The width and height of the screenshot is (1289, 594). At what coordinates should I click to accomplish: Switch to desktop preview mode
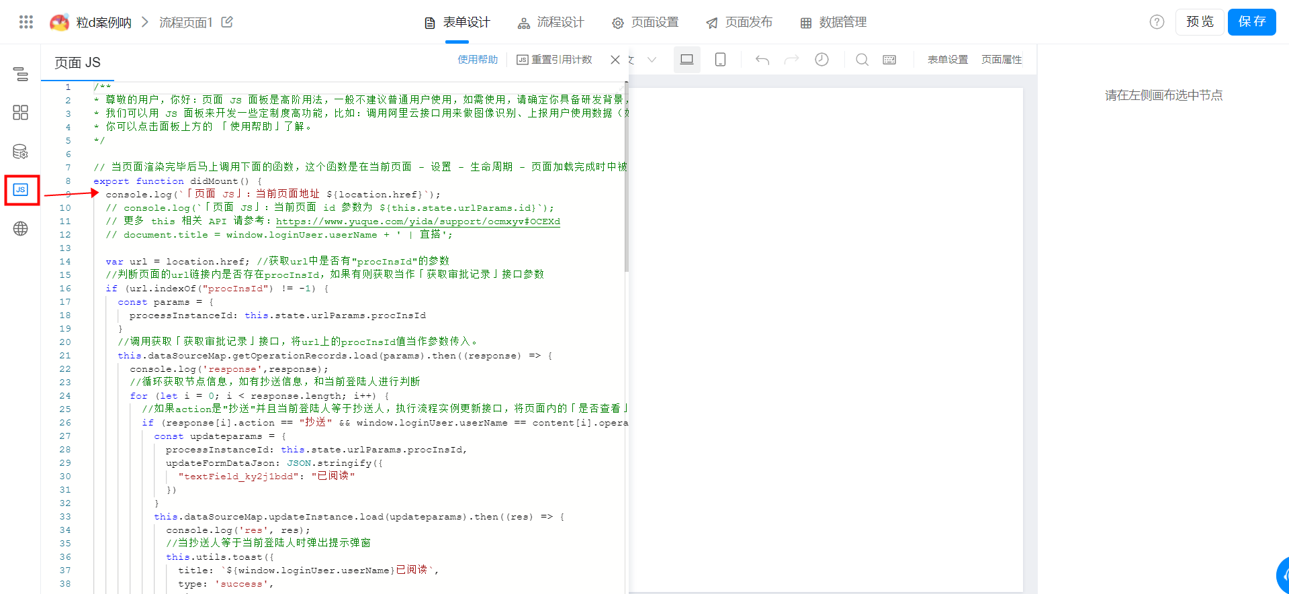pyautogui.click(x=686, y=60)
